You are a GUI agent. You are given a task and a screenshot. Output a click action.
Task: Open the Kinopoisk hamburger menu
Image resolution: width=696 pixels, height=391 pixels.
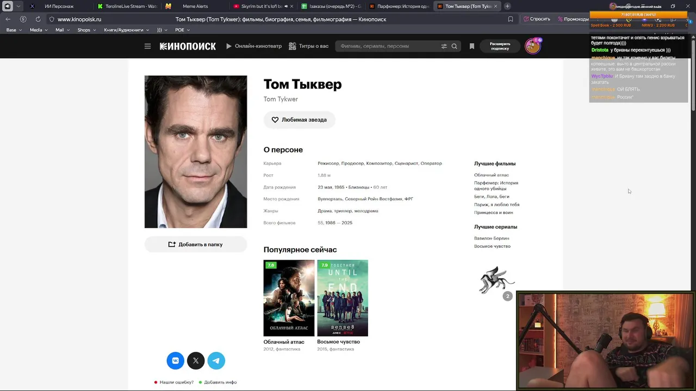coord(147,46)
